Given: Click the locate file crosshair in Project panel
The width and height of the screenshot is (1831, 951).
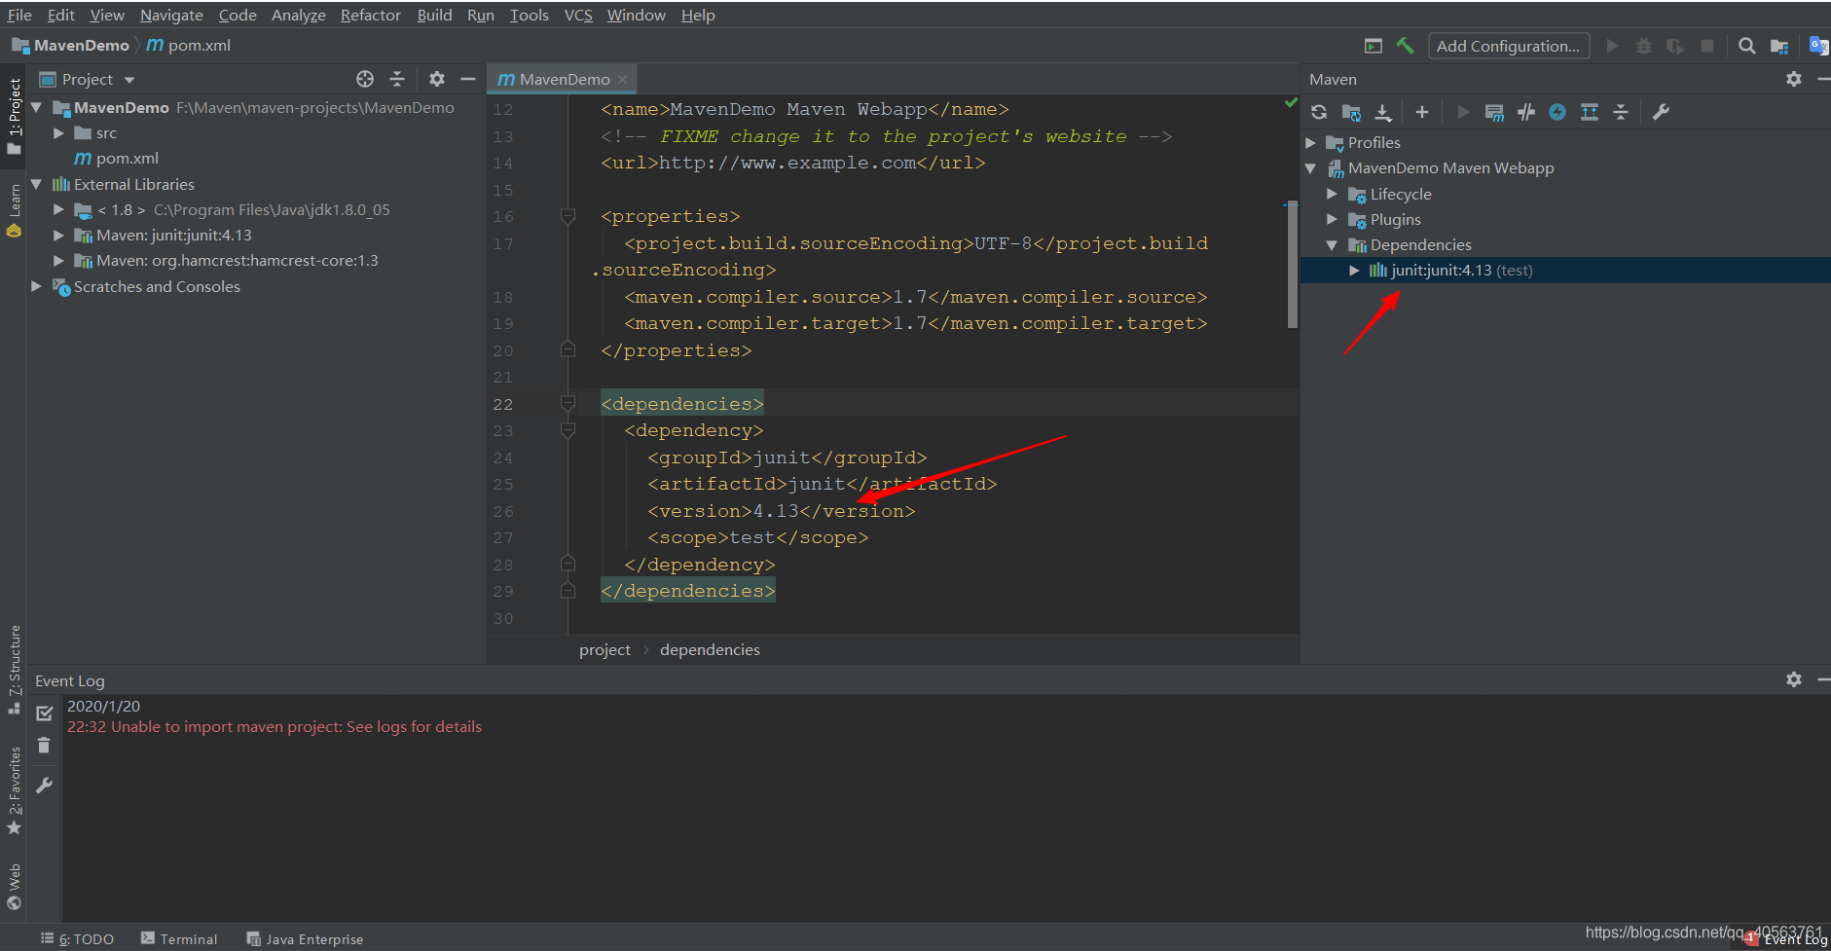Looking at the screenshot, I should (x=365, y=79).
